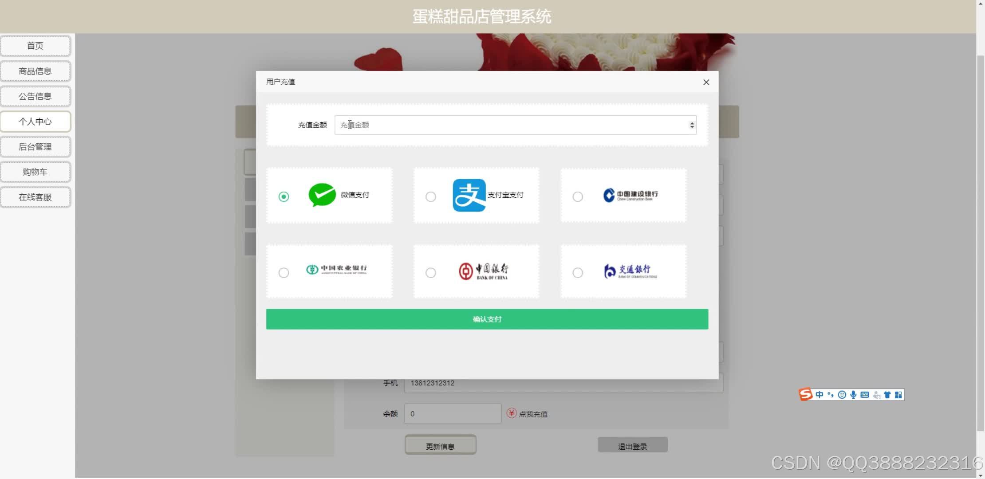Open 个人中心 in the sidebar
Image resolution: width=985 pixels, height=479 pixels.
click(35, 122)
